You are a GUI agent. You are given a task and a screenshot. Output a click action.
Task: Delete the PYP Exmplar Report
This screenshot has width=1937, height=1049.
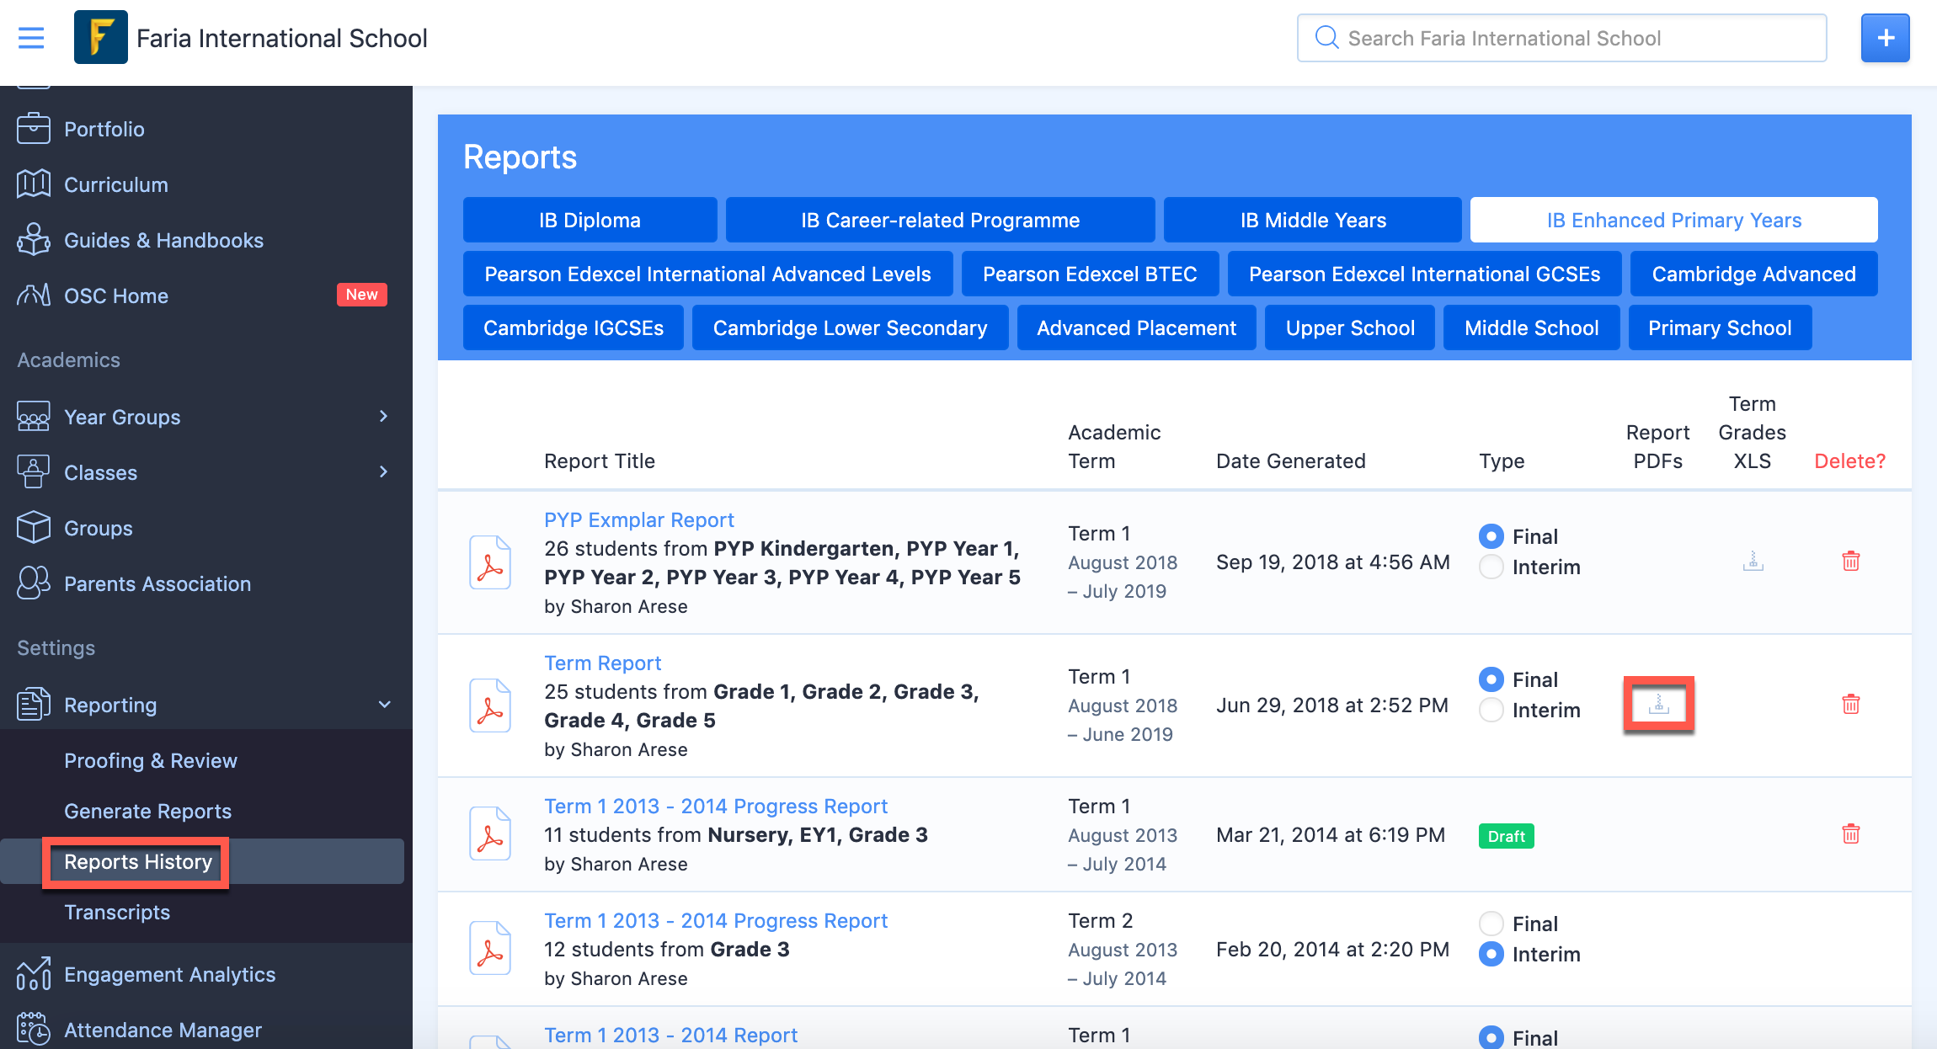click(1850, 562)
